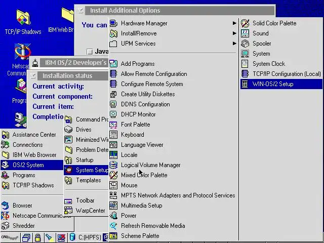Select Toolbar in the submenu
This screenshot has height=243, width=324.
tap(86, 200)
